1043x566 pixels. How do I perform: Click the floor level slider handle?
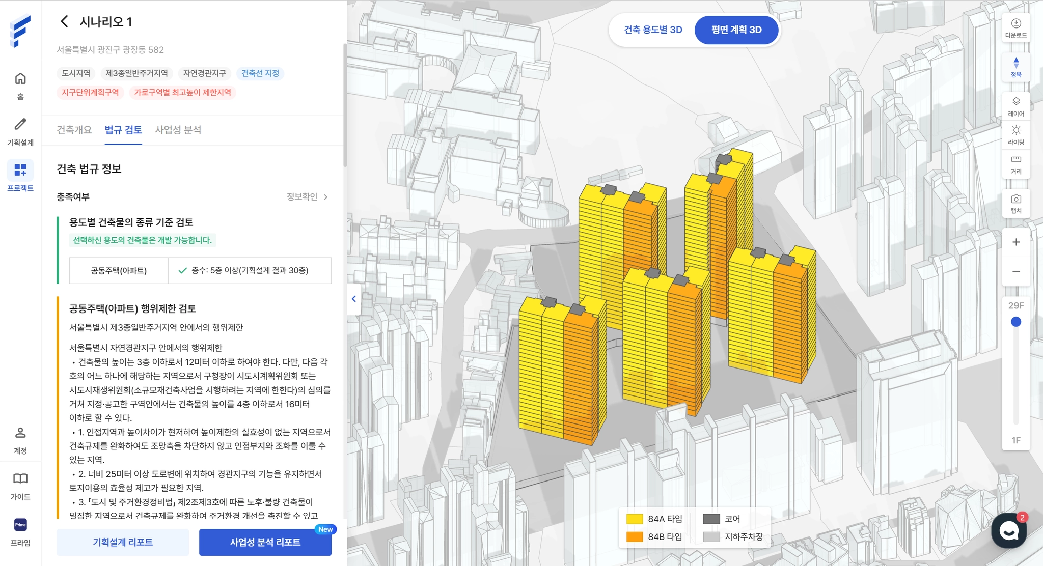coord(1015,322)
